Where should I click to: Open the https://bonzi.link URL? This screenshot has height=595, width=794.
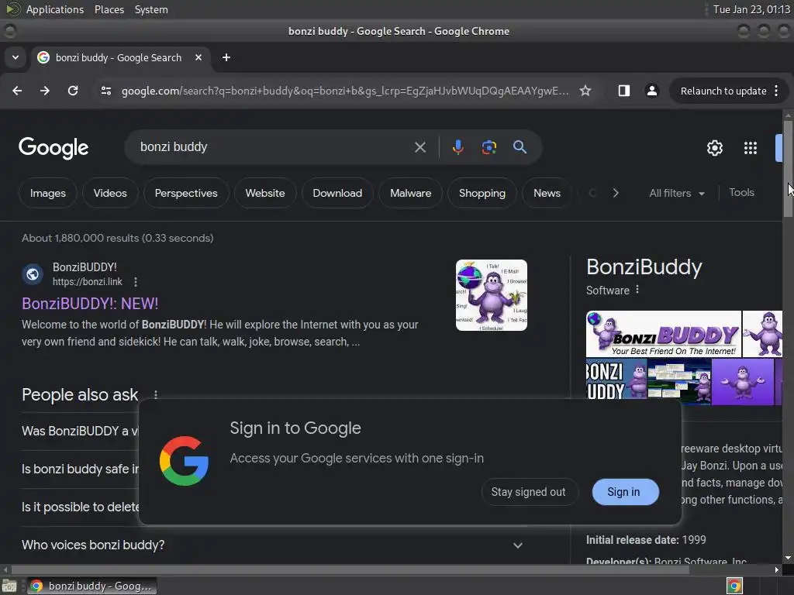tap(88, 282)
